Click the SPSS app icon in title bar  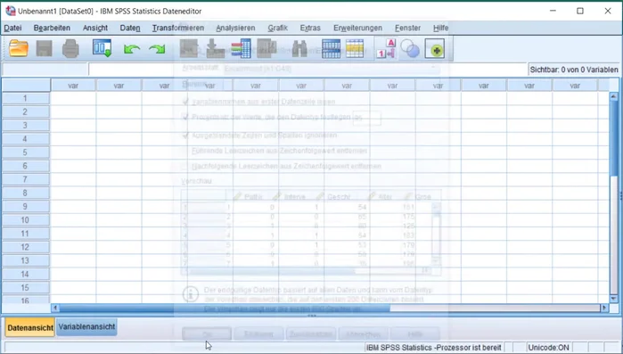[x=11, y=11]
